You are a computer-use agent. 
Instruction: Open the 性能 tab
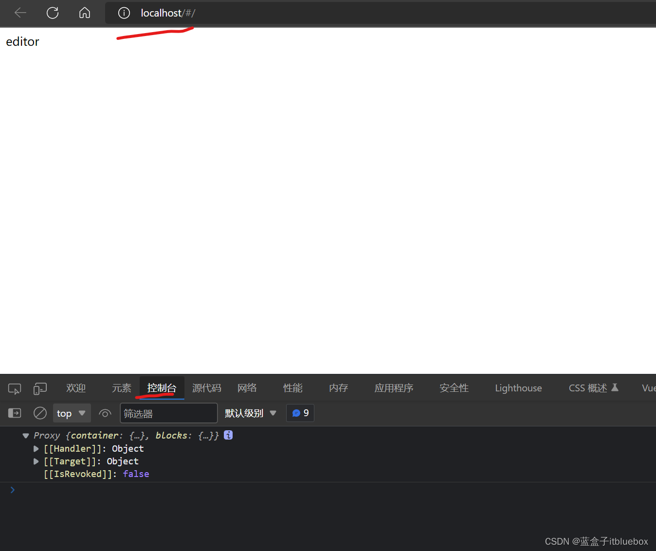click(x=293, y=388)
